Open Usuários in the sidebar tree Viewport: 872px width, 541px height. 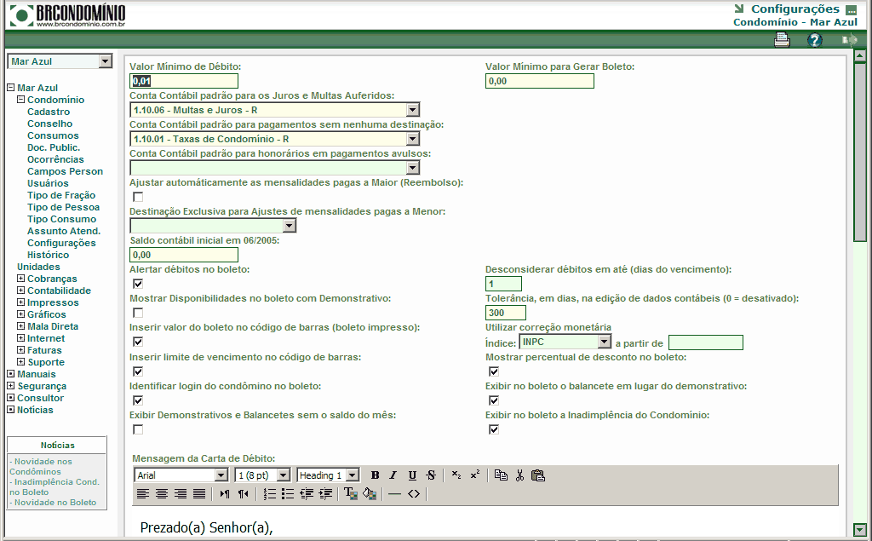point(48,184)
